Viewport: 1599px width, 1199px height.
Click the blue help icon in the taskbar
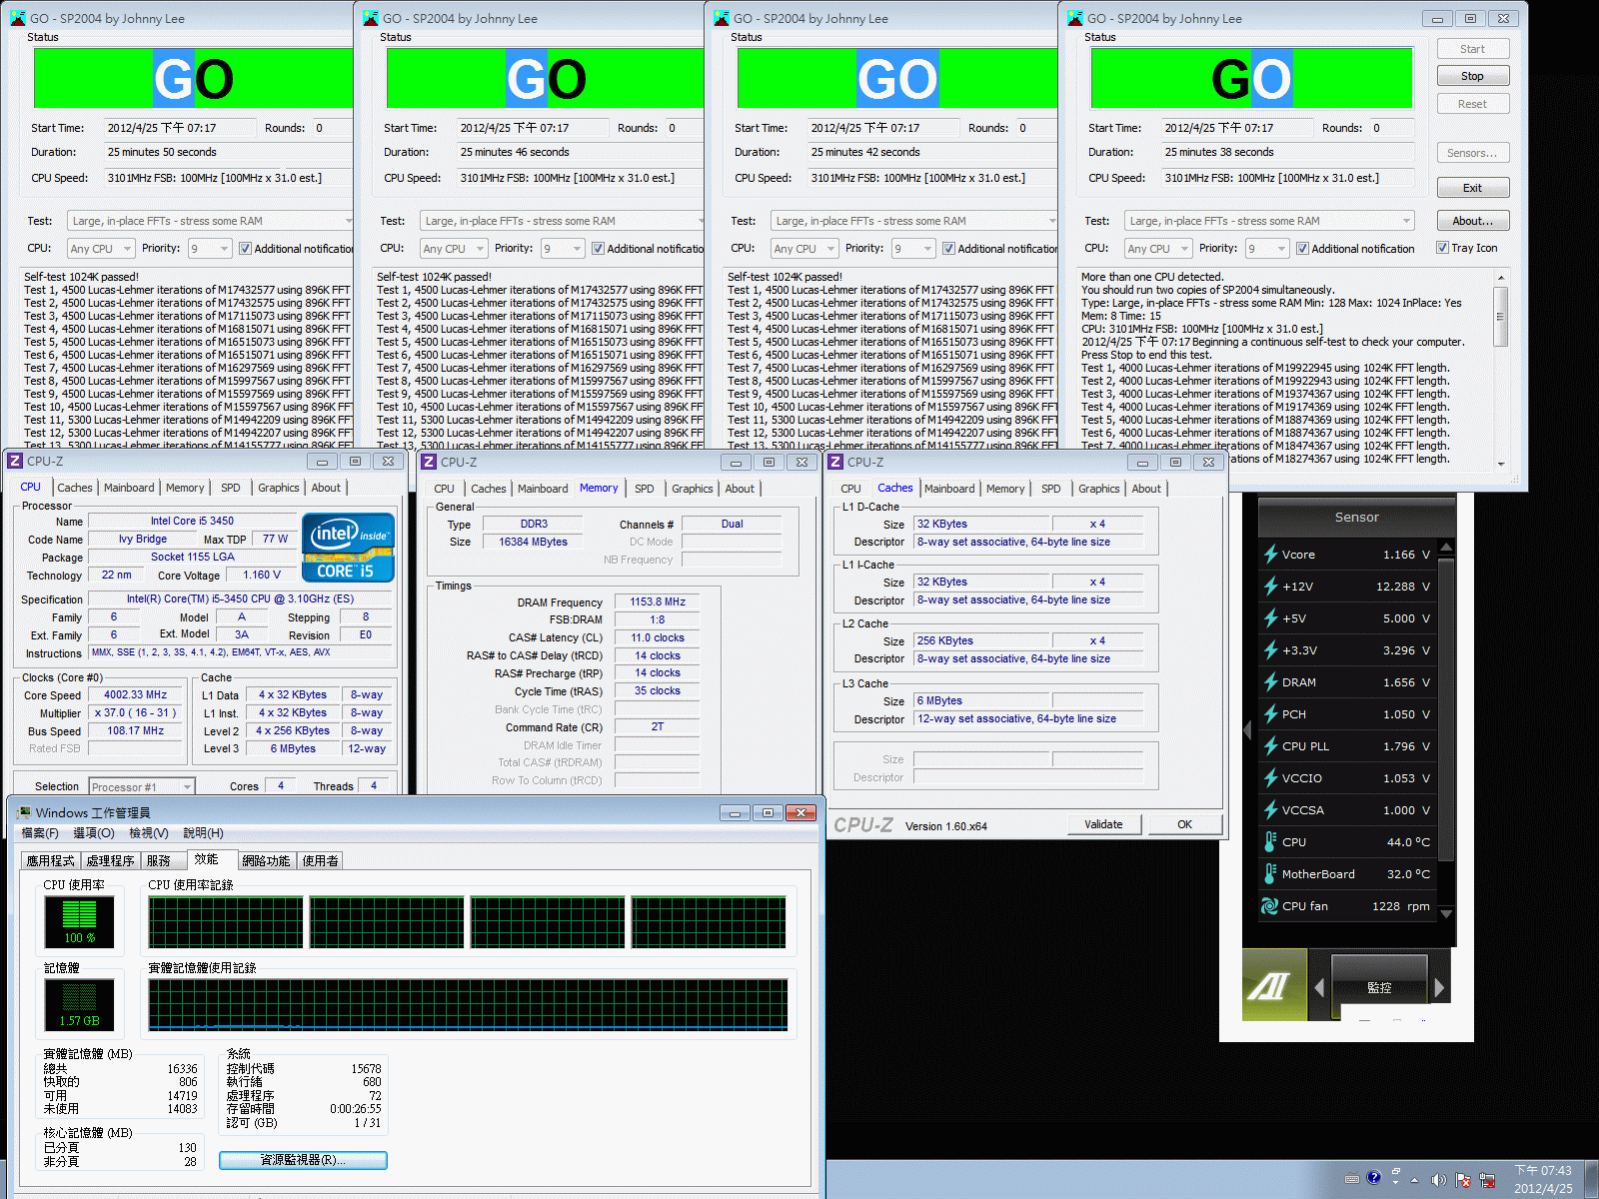pos(1373,1178)
